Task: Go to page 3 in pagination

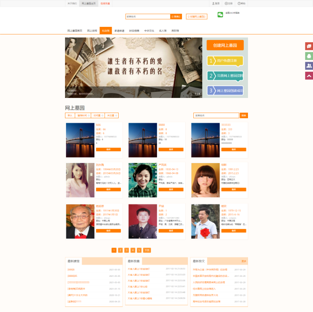Action: click(x=127, y=250)
